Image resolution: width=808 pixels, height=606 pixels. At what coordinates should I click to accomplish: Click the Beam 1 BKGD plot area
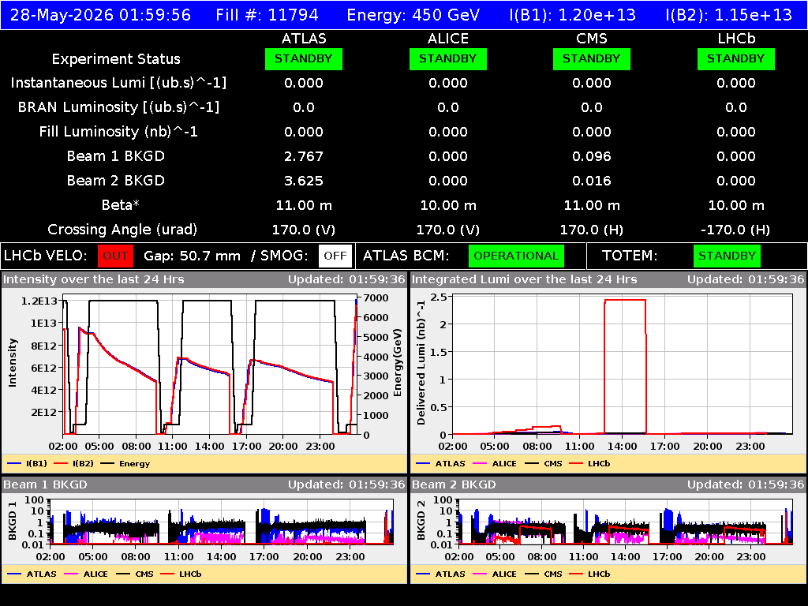point(222,522)
